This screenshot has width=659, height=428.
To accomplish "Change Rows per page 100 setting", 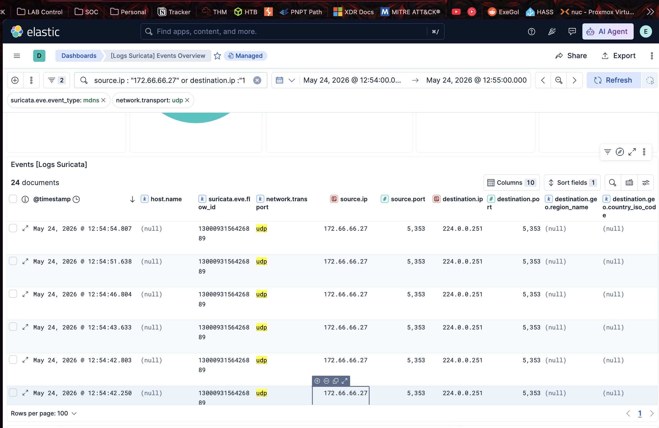I will (x=44, y=414).
